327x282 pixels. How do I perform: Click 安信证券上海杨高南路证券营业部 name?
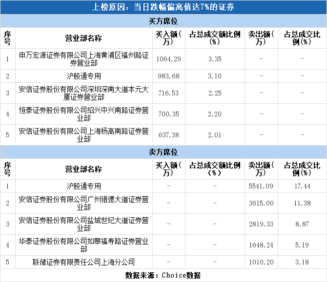(x=84, y=135)
